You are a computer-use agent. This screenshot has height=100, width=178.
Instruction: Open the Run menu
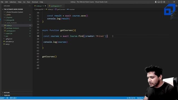28,2
